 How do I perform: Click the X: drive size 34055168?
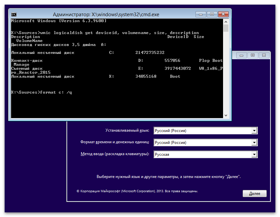tap(146, 76)
